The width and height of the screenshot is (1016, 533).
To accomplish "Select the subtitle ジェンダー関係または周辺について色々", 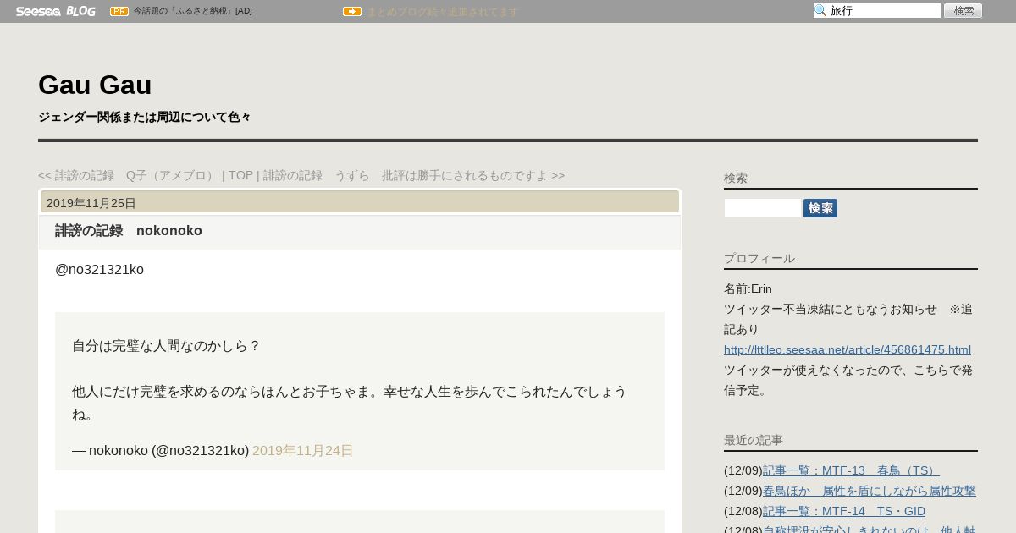I will (x=145, y=117).
